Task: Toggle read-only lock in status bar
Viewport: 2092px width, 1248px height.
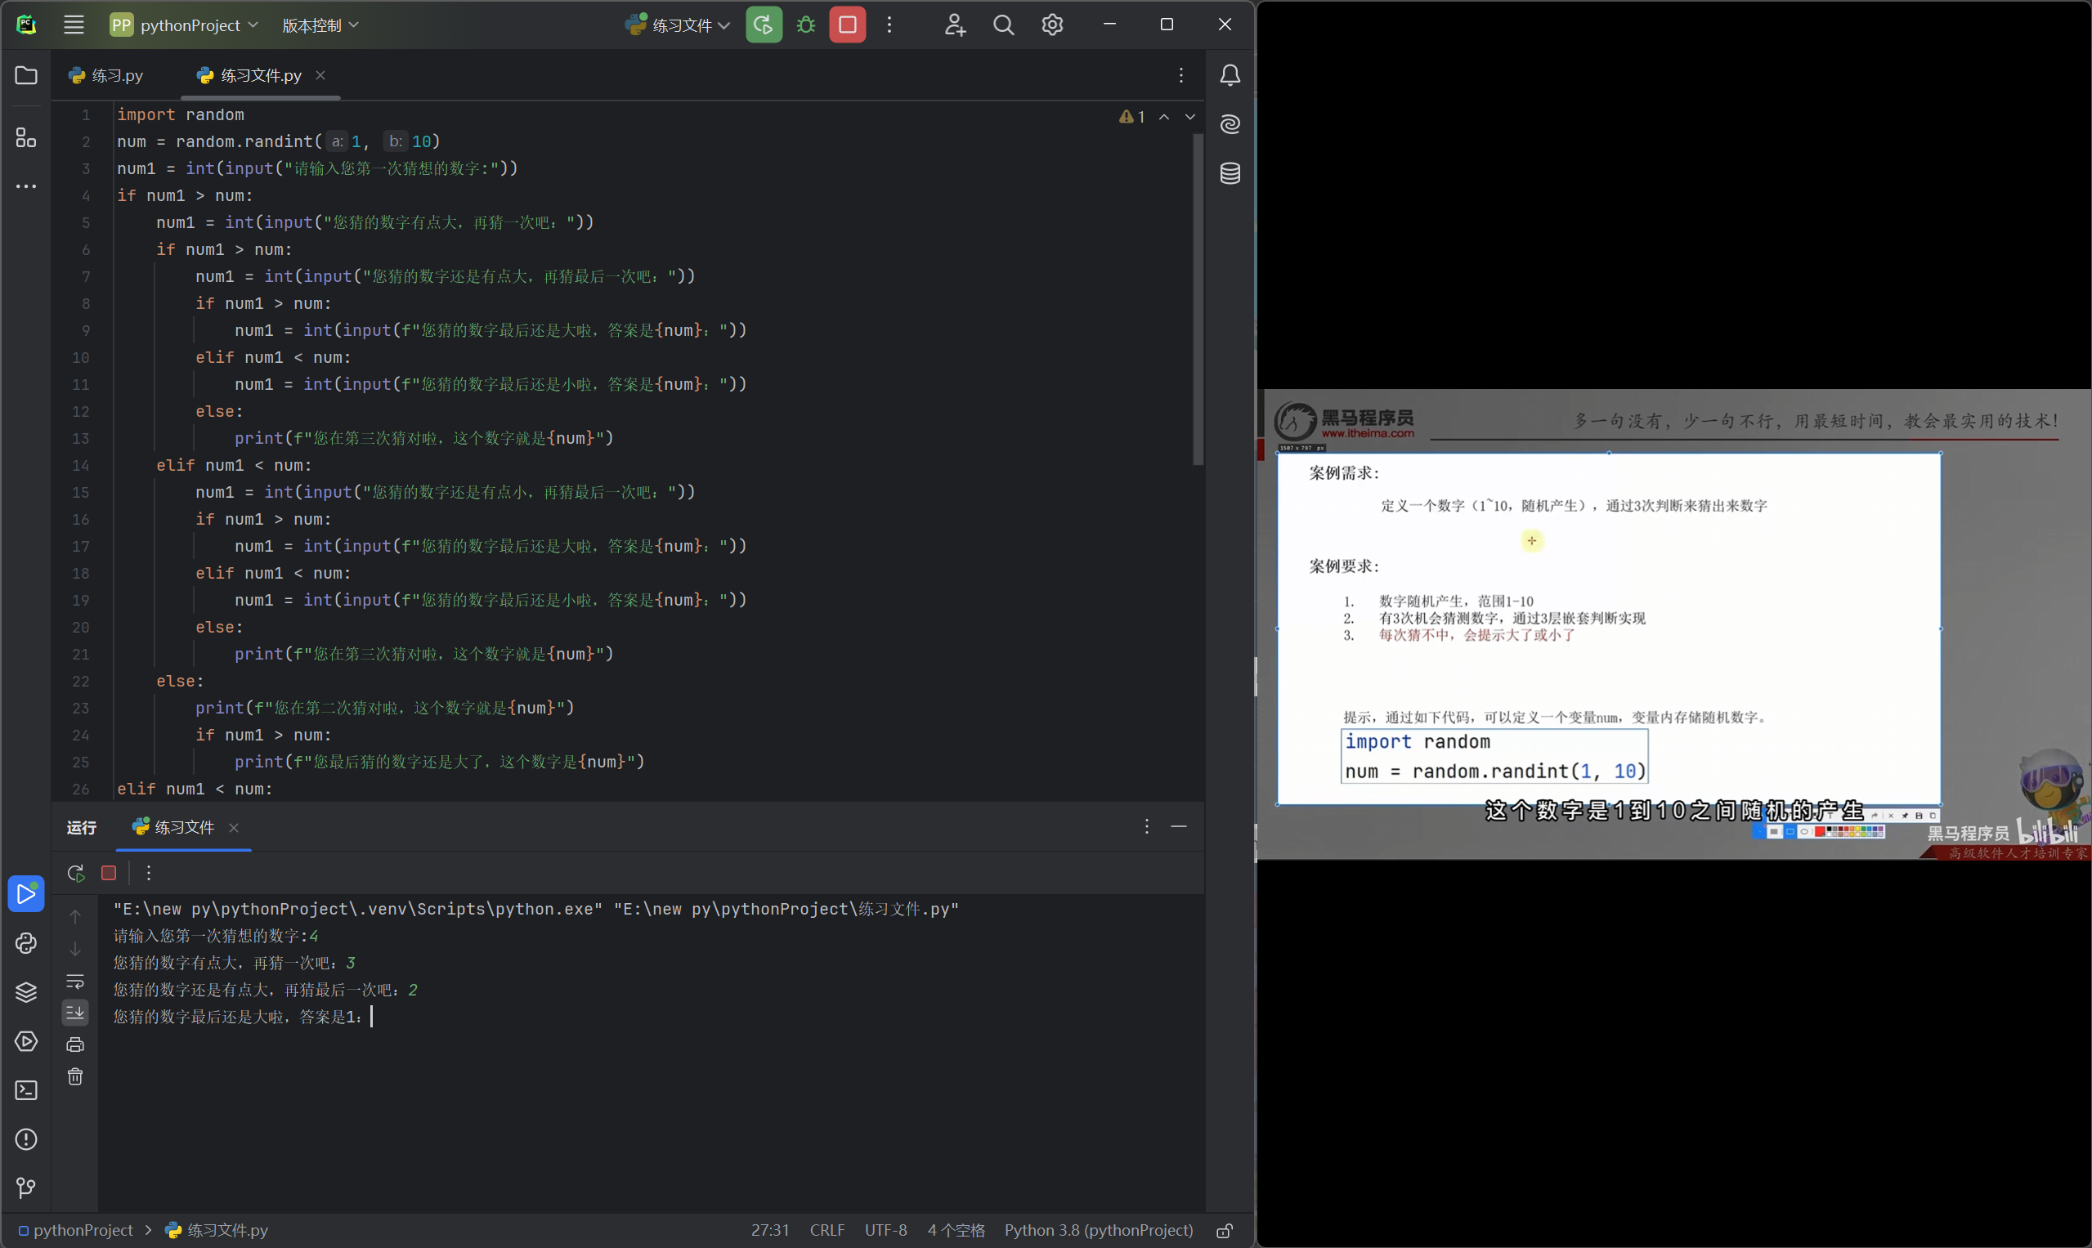Action: [1225, 1230]
